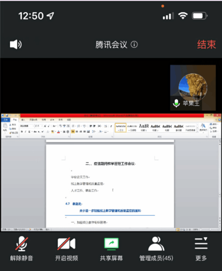Click the blue underlined 关于进一步加强线上教学管理 heading
222x271 pixels.
(110, 211)
